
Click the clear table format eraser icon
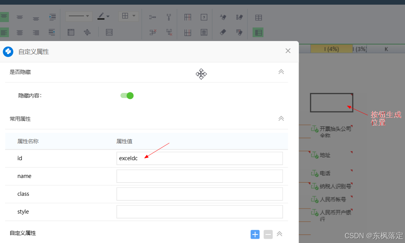(x=239, y=32)
